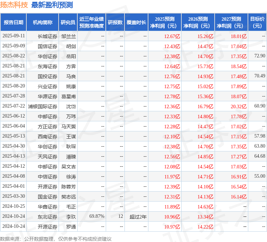Viewport: 267px width, 242px height.
Task: Click the 研究员 column header
Action: 68,22
